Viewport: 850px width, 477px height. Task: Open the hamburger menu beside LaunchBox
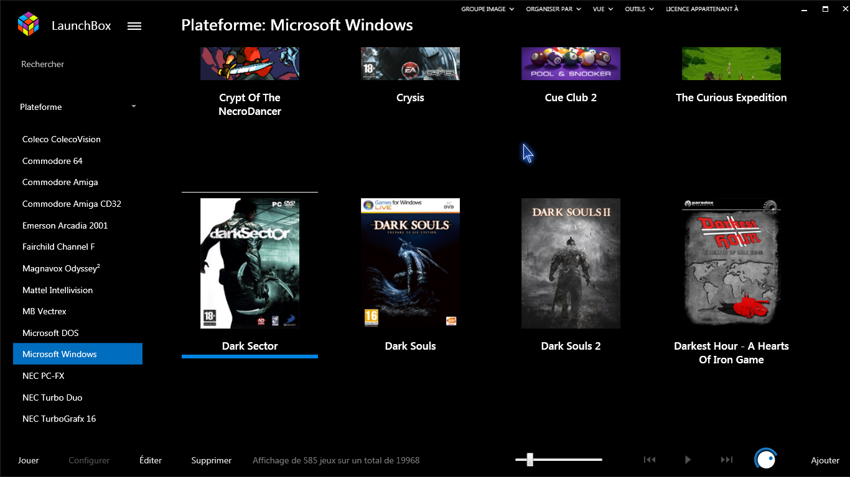(134, 26)
